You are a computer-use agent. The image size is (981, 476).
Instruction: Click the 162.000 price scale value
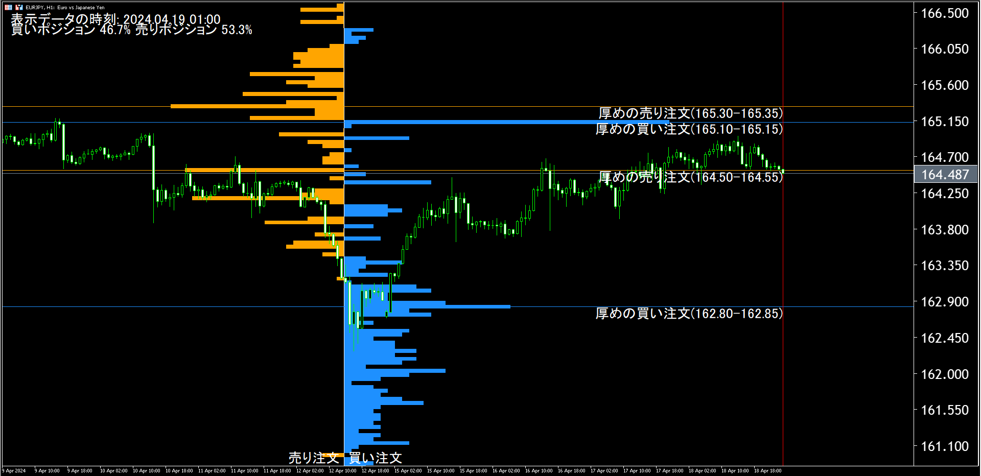945,374
